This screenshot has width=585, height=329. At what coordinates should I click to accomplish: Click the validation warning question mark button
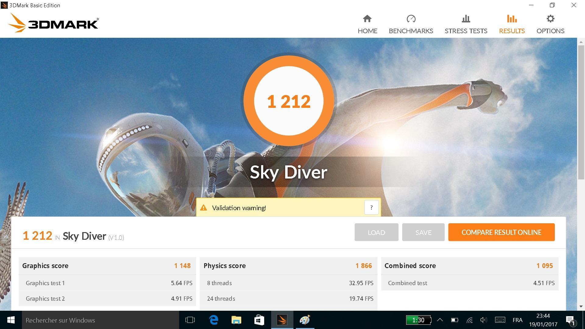click(x=371, y=207)
